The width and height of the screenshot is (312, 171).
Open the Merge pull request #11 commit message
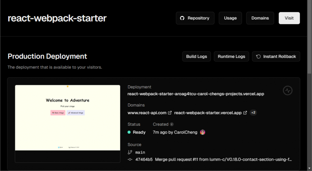223,159
